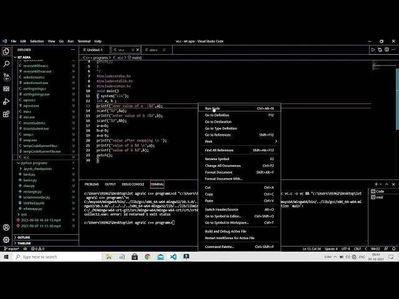Open swap.c in the explorer

click(46, 135)
